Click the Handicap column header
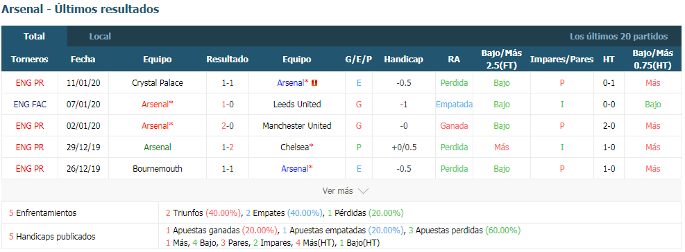The height and width of the screenshot is (252, 685). tap(404, 60)
